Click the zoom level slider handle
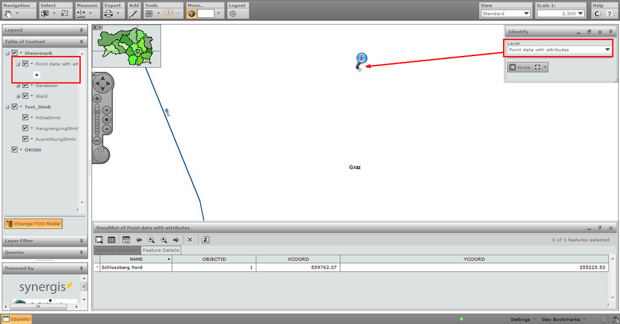Screen dimensions: 620x324 [97, 112]
